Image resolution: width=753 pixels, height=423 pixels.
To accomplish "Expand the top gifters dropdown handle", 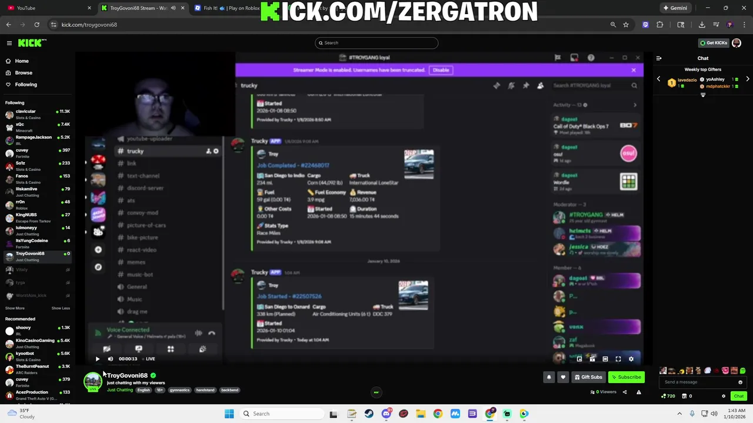I will point(703,95).
